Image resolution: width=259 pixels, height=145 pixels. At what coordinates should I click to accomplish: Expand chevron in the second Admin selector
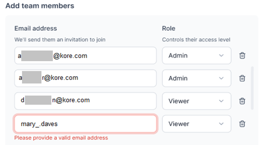click(x=221, y=78)
